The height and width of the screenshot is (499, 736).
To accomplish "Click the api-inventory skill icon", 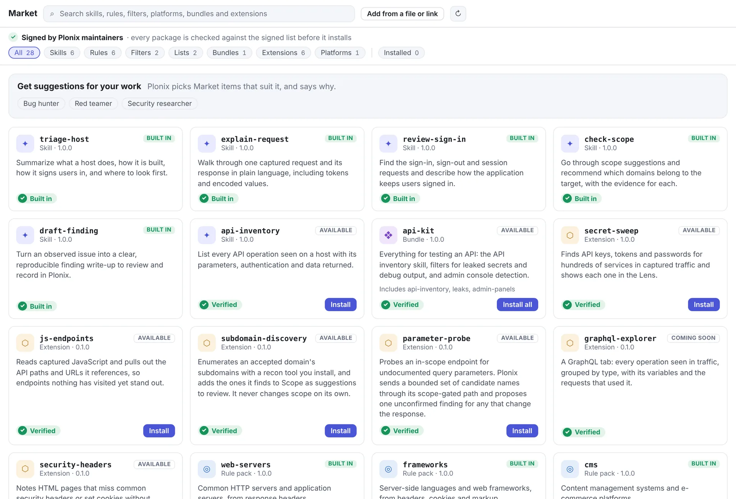I will click(x=207, y=235).
